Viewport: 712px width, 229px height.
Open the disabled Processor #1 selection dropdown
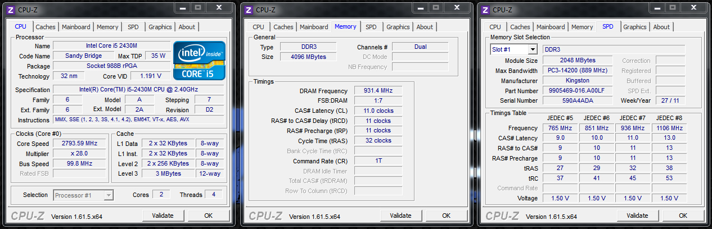[x=83, y=195]
